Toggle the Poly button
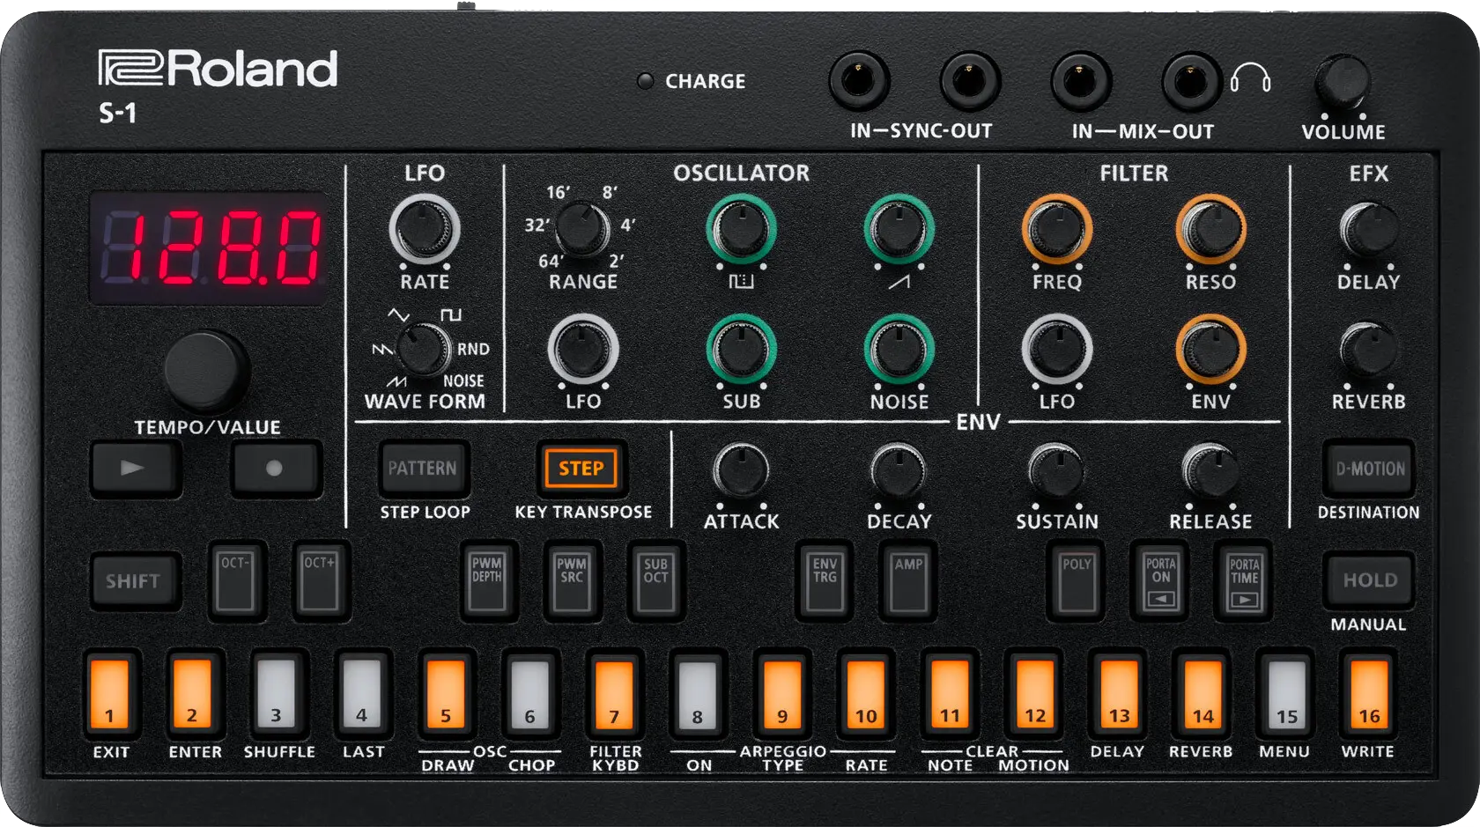 point(1077,581)
